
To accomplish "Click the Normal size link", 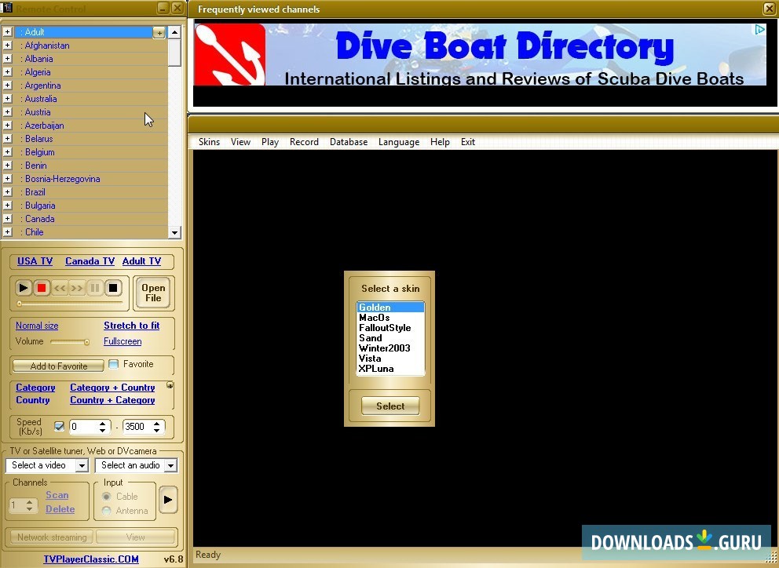I will tap(37, 326).
